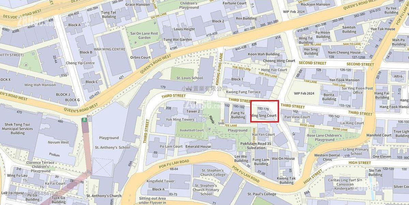Select the St. Paul's College label
Image resolution: width=409 pixels, height=205 pixels.
coord(262,194)
